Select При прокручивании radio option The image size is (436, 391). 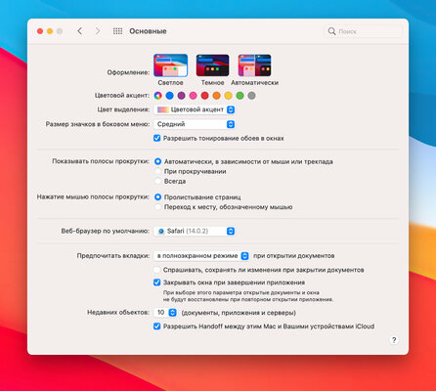coord(157,171)
